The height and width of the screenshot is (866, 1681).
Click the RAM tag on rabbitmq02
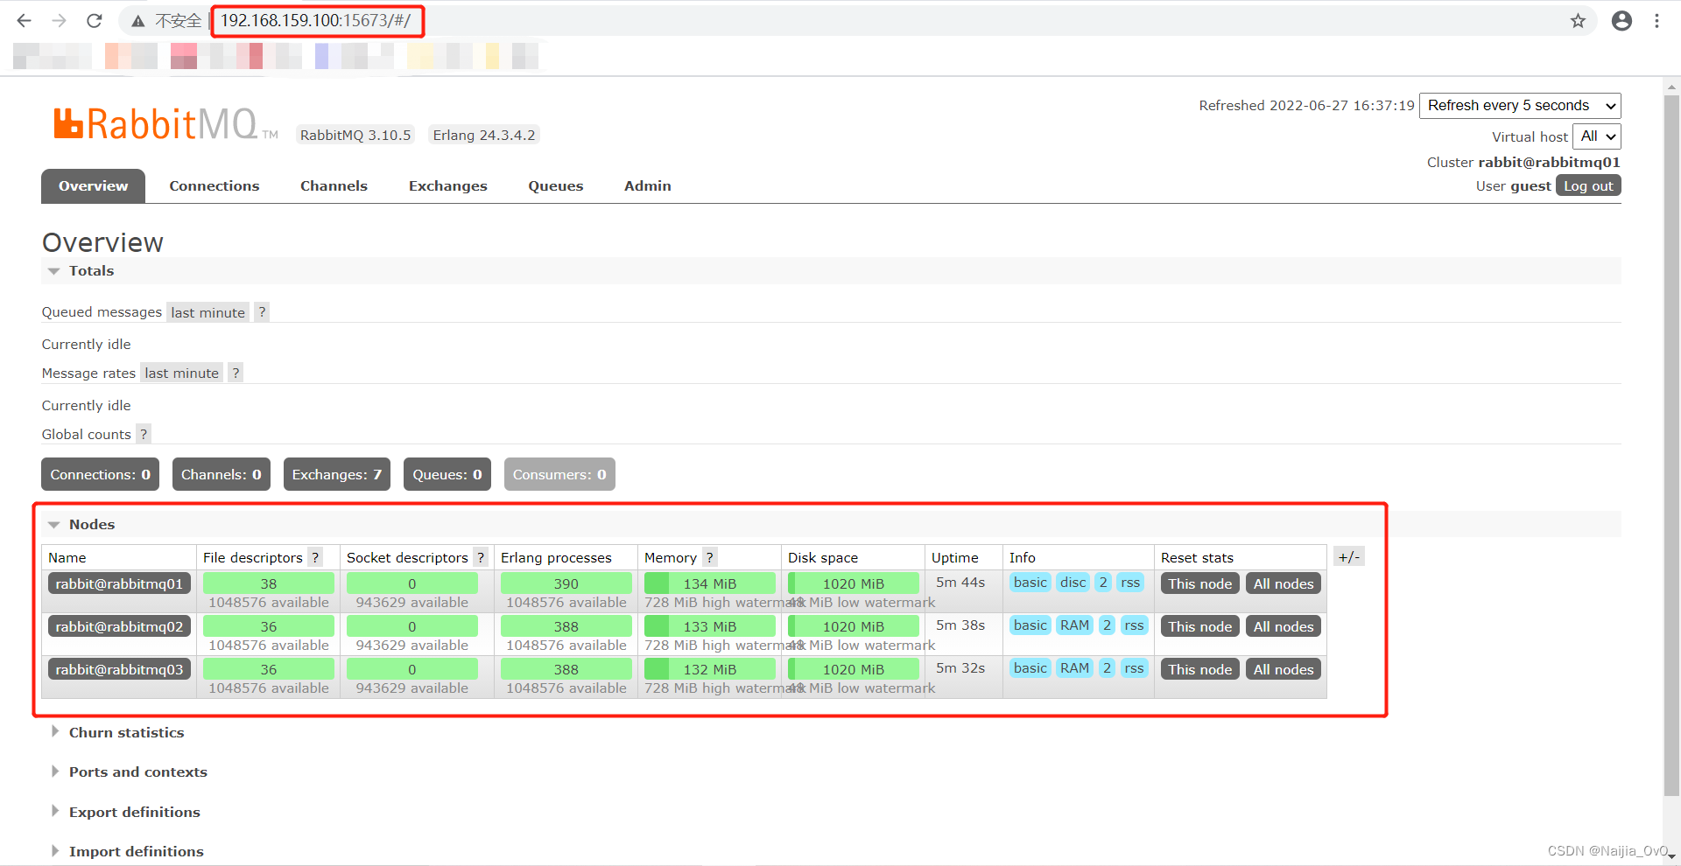1074,625
